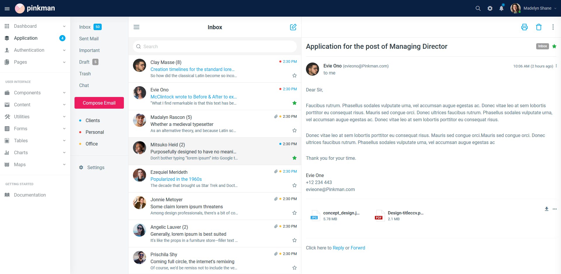The image size is (561, 274).
Task: Expand the Dashboard sidebar menu
Action: 35,26
